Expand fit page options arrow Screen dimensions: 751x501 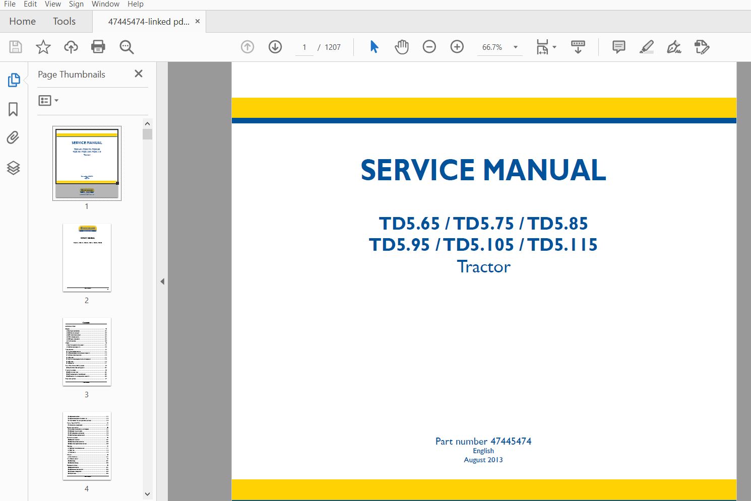[x=554, y=47]
